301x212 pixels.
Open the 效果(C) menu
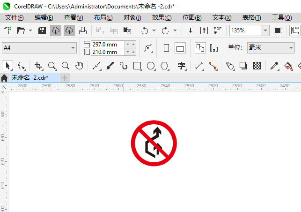(162, 18)
